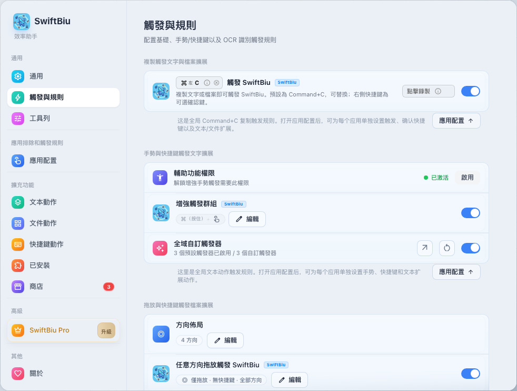Click the hand gesture icon in 按住 chip
The width and height of the screenshot is (517, 391).
tap(216, 219)
